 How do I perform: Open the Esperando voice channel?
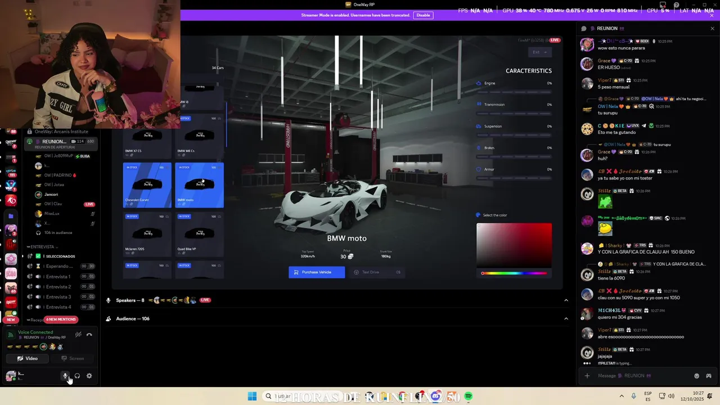click(61, 266)
